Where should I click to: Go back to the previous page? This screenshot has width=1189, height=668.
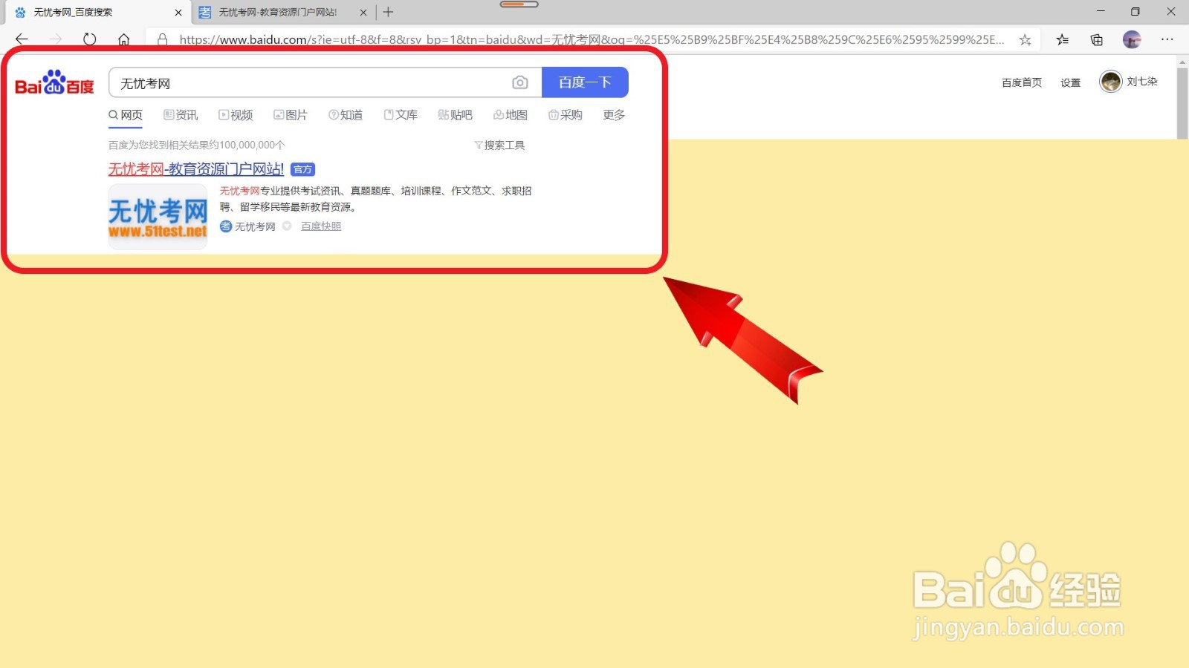point(22,39)
